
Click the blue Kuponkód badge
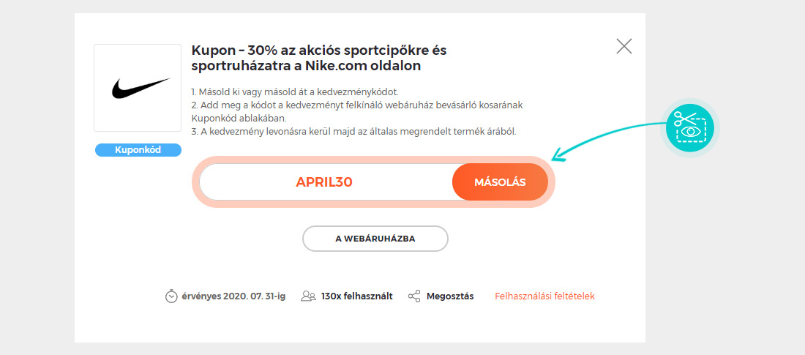point(138,150)
